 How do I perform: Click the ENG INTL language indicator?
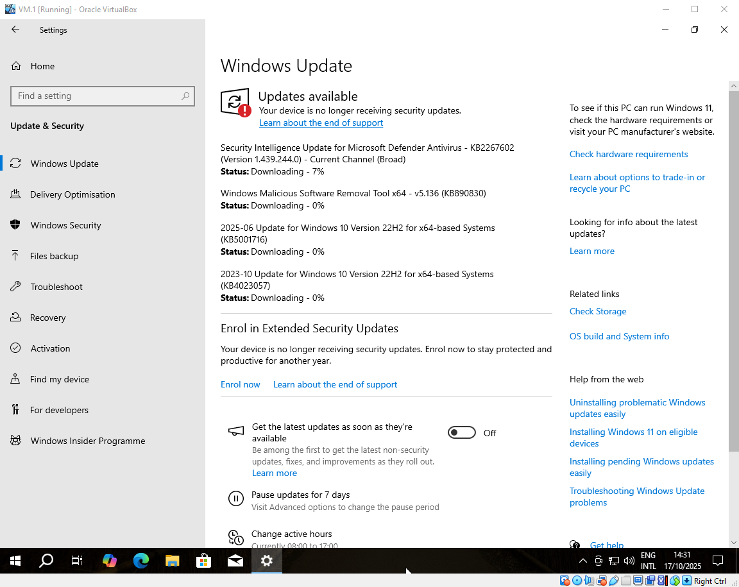pos(648,561)
